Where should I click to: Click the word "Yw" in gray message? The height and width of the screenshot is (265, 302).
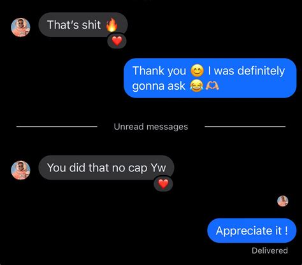pyautogui.click(x=158, y=168)
